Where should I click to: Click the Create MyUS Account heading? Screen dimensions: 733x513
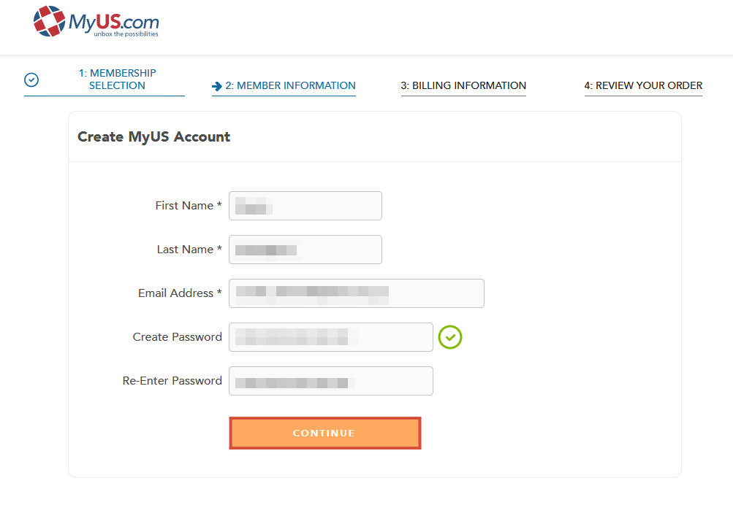[153, 136]
